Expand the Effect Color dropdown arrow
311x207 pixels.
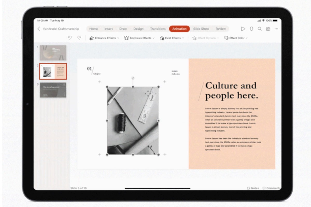click(x=247, y=38)
